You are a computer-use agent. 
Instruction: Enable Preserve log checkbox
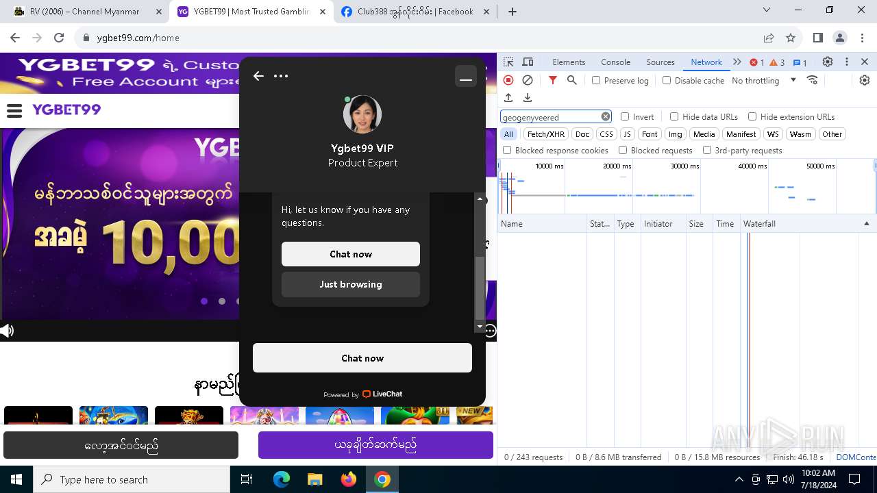coord(596,80)
